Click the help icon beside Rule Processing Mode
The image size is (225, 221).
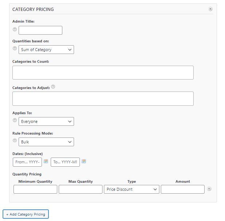[x=15, y=141]
